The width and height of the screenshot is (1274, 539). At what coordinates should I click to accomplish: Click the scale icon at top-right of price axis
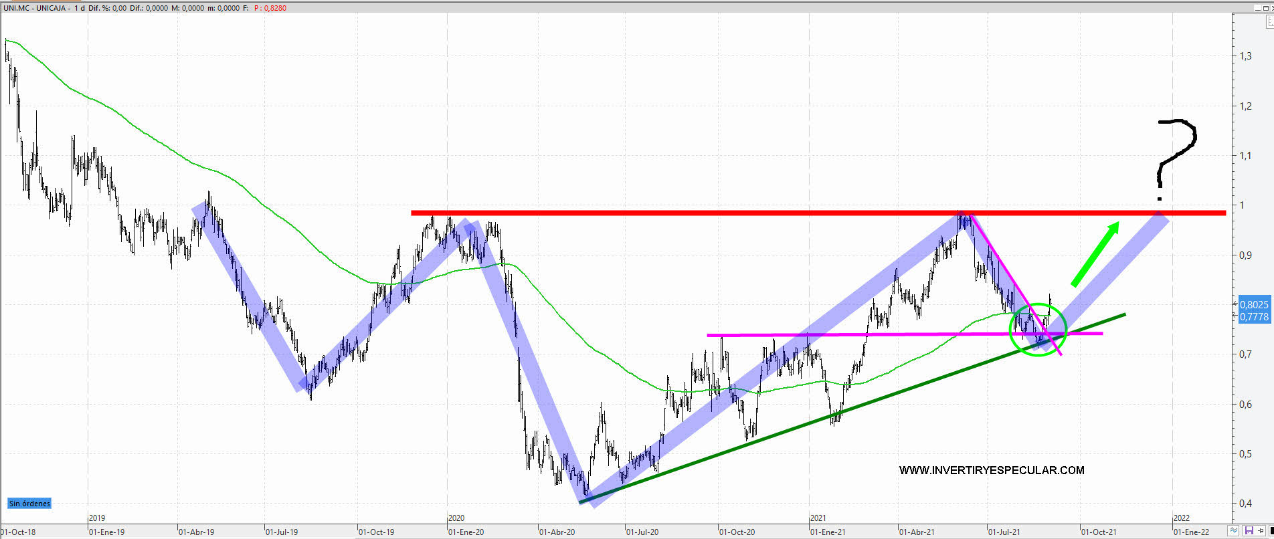tap(1269, 21)
